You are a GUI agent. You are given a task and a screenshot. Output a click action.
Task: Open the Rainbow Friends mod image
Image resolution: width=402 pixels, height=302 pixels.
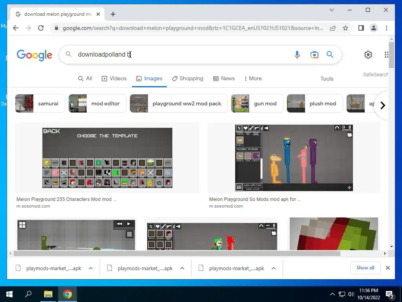click(294, 158)
